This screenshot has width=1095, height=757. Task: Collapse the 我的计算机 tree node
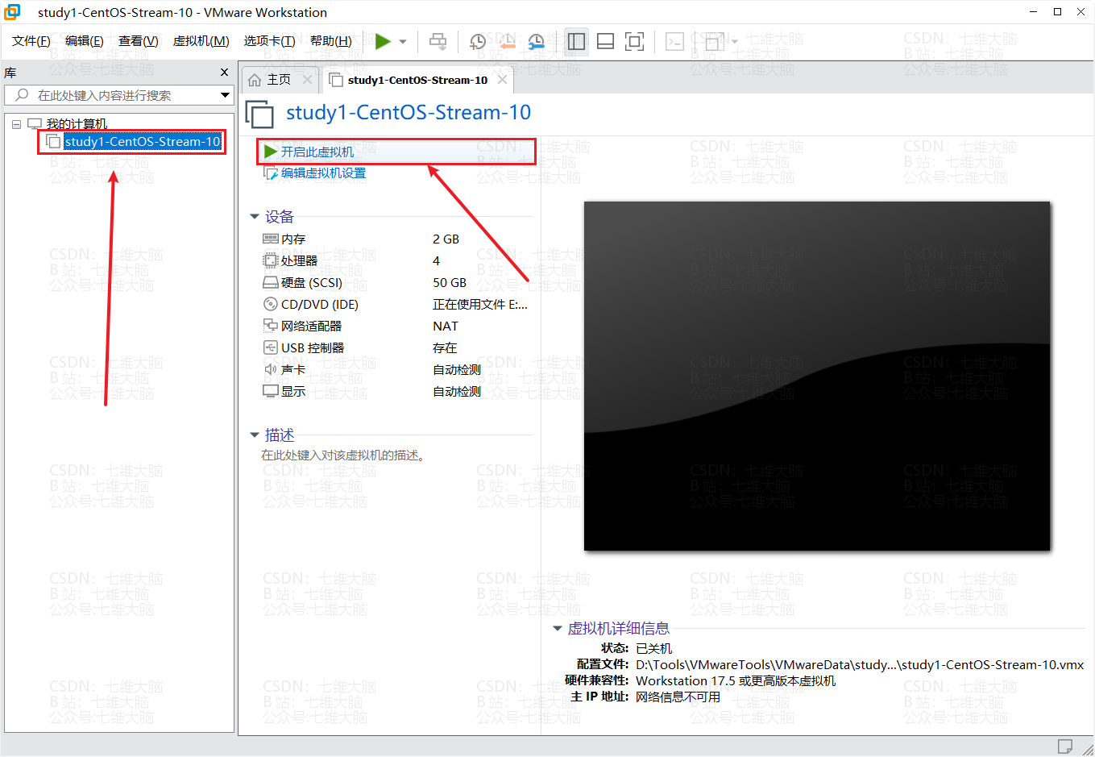(x=16, y=124)
